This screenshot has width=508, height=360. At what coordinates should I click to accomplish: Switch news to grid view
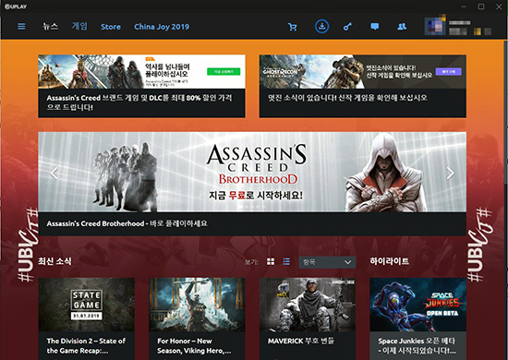[x=271, y=261]
